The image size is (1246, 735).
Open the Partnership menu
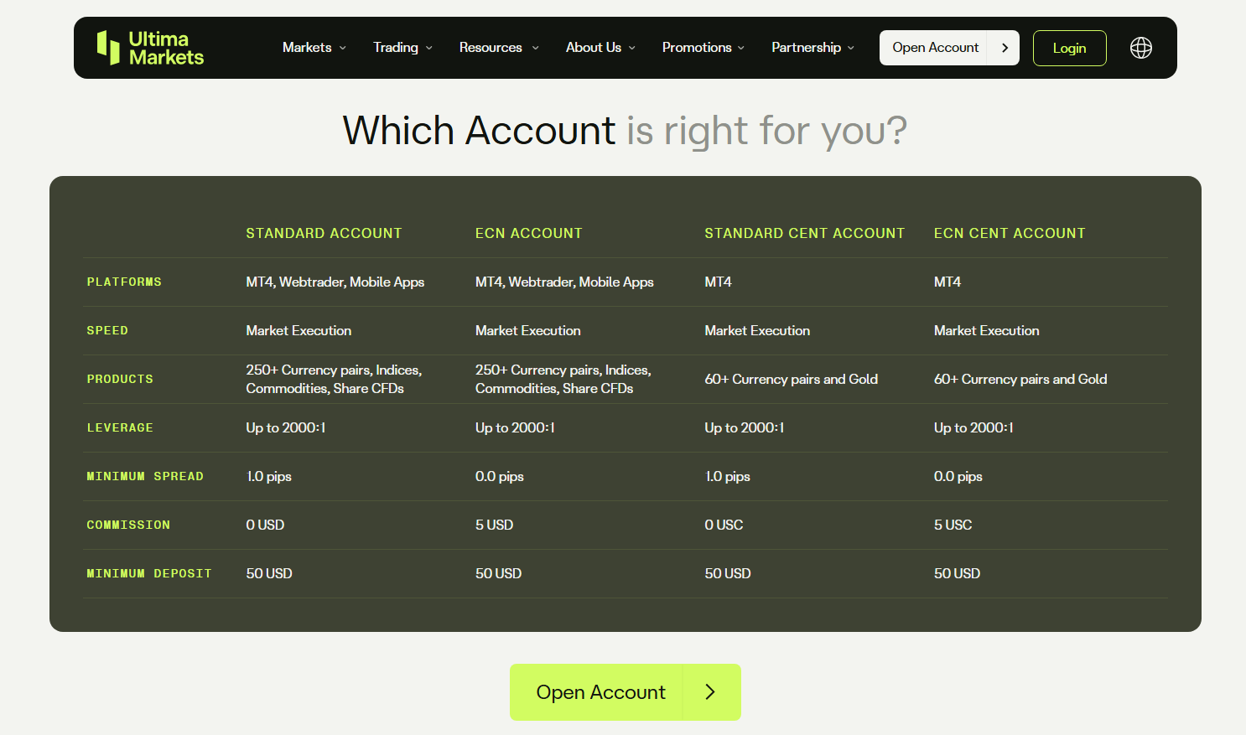(x=806, y=48)
